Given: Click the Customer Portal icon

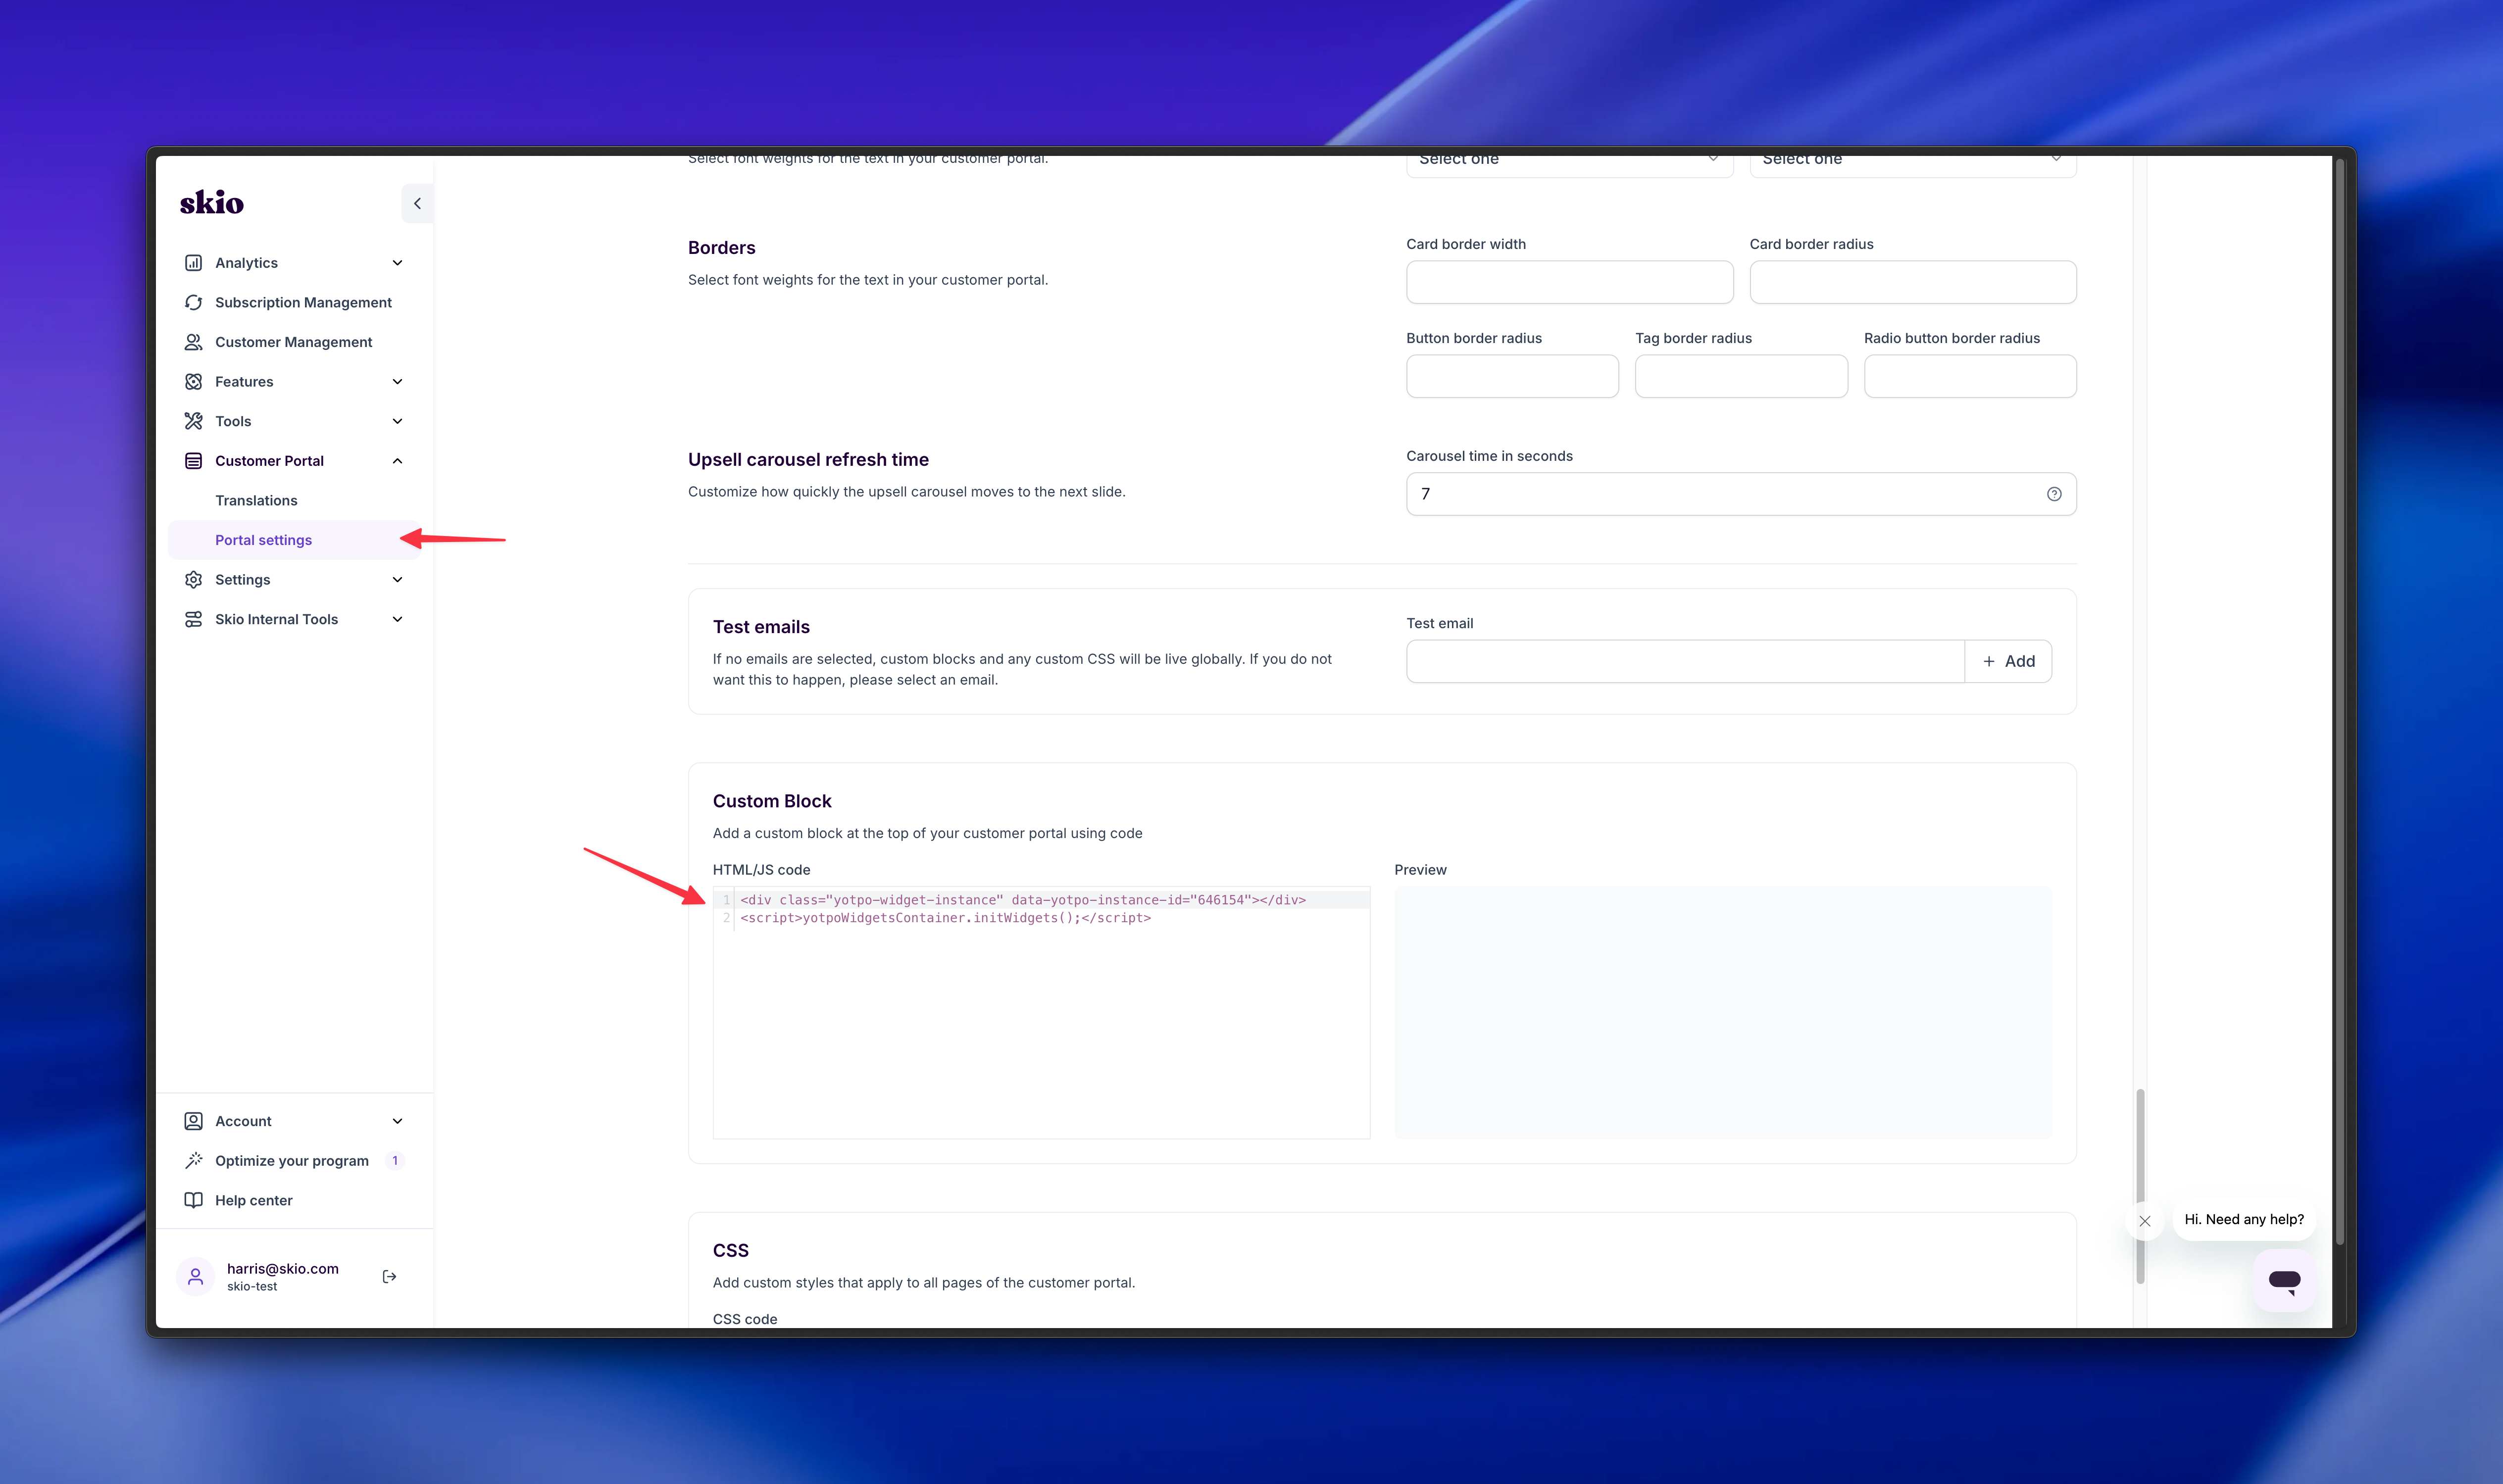Looking at the screenshot, I should (x=193, y=461).
